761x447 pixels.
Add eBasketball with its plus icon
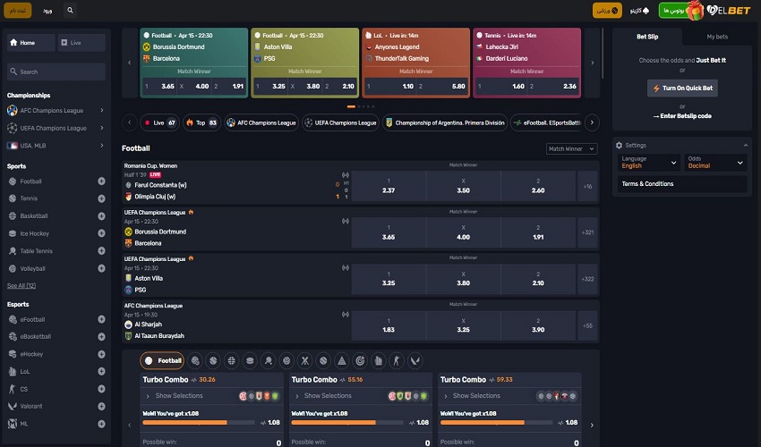pos(101,336)
